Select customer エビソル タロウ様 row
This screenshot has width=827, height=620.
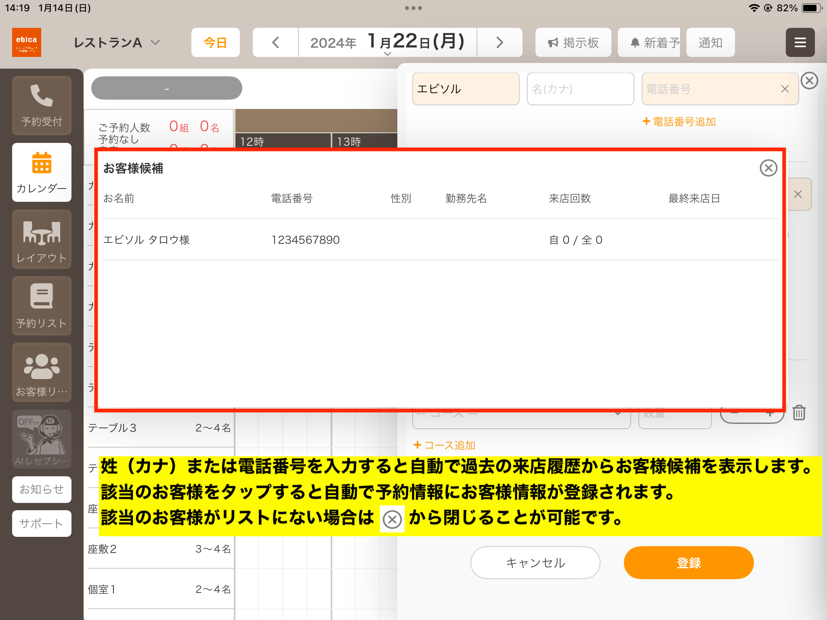pyautogui.click(x=440, y=240)
